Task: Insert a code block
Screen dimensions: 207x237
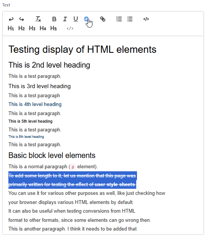Action: [146, 19]
